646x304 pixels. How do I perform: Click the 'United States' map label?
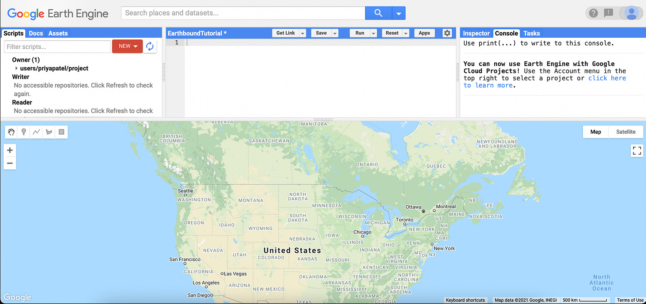click(x=292, y=250)
